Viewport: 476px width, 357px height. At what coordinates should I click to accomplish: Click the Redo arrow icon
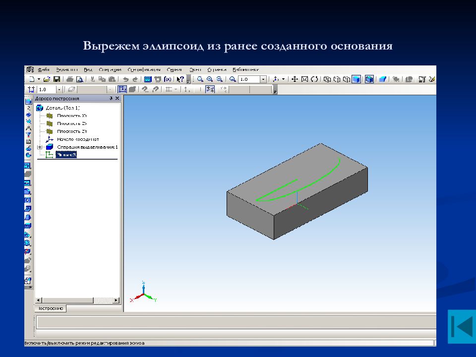[x=135, y=79]
